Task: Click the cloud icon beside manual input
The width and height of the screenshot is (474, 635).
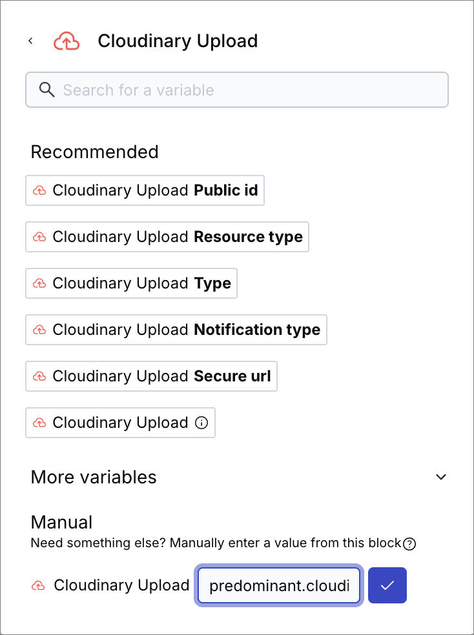Action: (38, 586)
